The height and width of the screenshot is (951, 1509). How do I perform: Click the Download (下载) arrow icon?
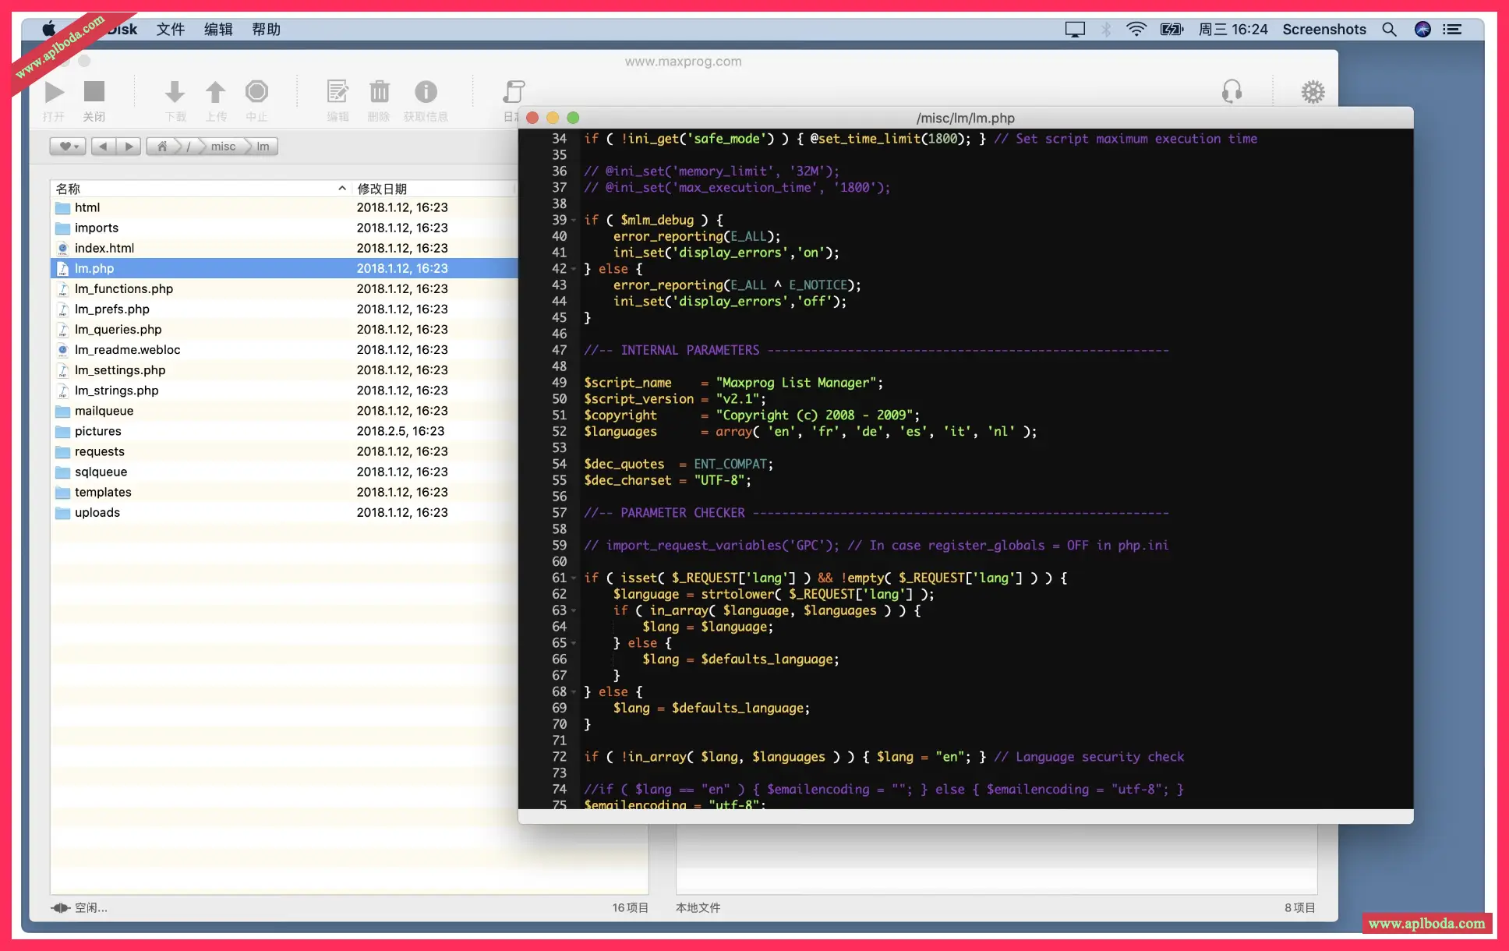[175, 92]
